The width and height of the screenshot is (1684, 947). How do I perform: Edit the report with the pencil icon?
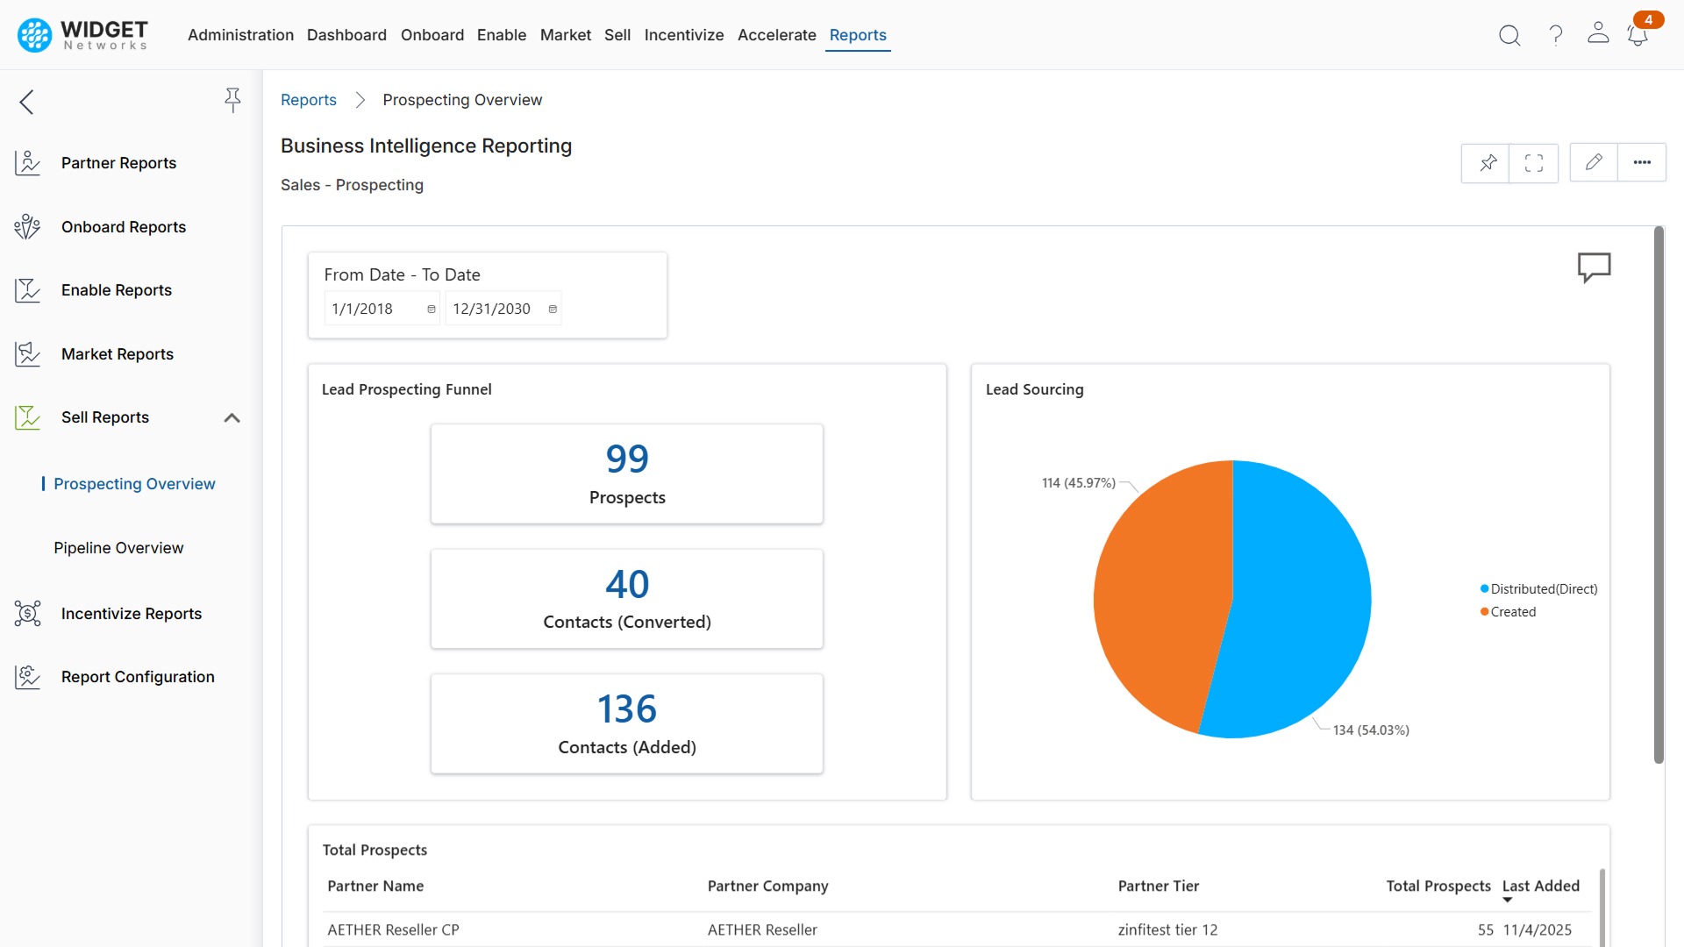(x=1594, y=162)
